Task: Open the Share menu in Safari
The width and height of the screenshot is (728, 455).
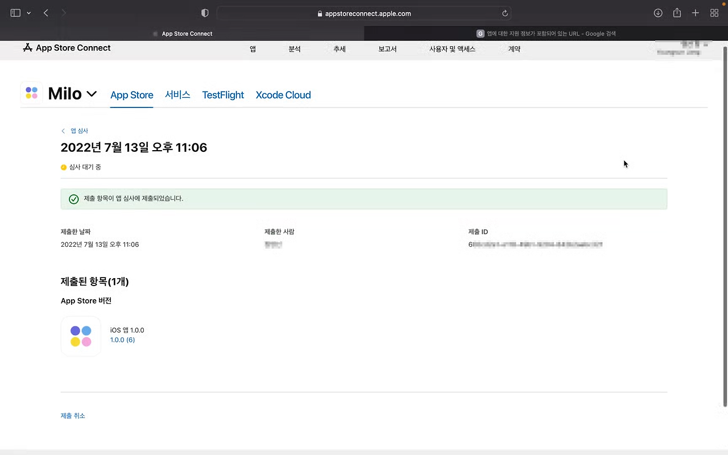Action: point(677,13)
